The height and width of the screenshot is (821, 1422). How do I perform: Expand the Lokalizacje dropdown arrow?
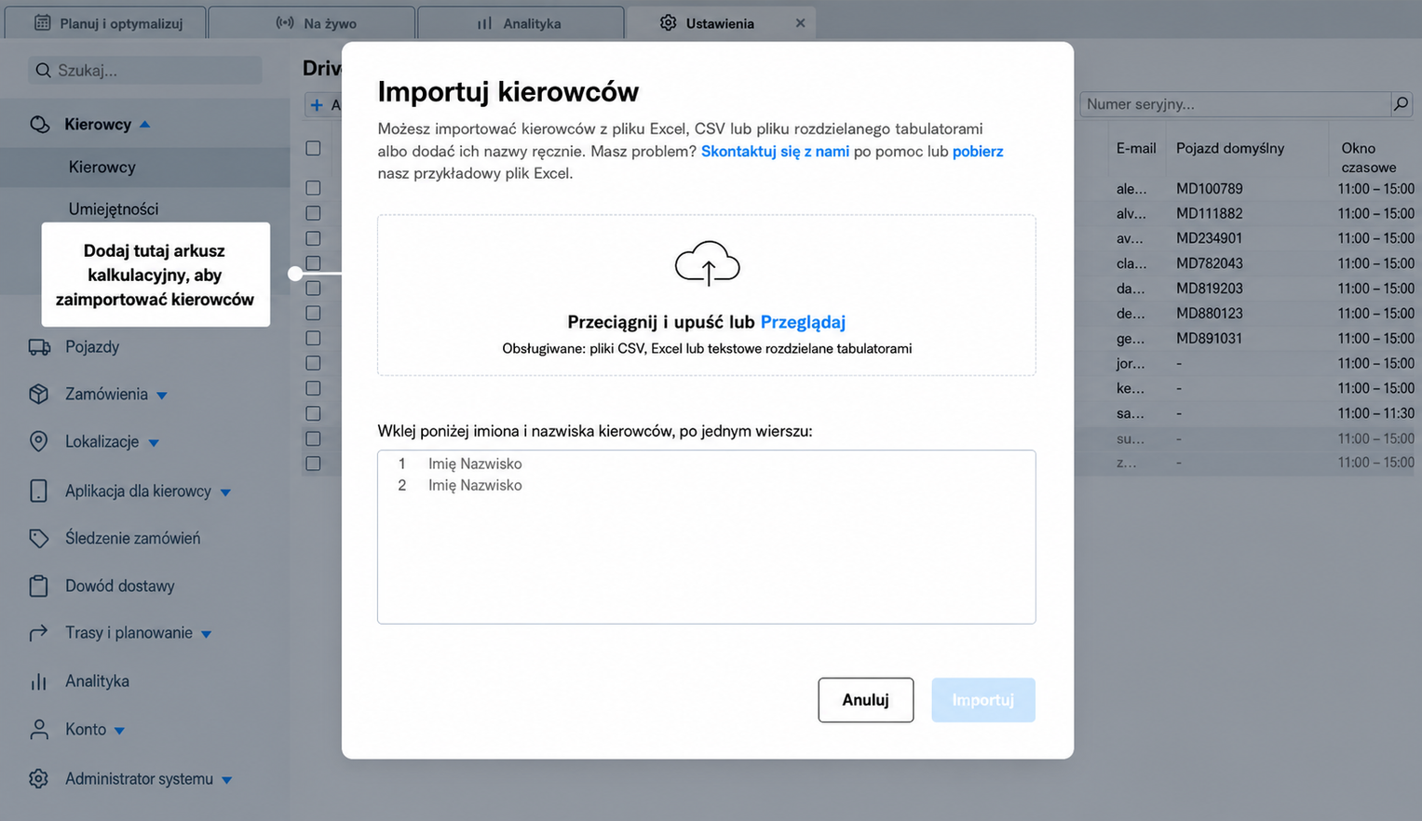pos(154,443)
